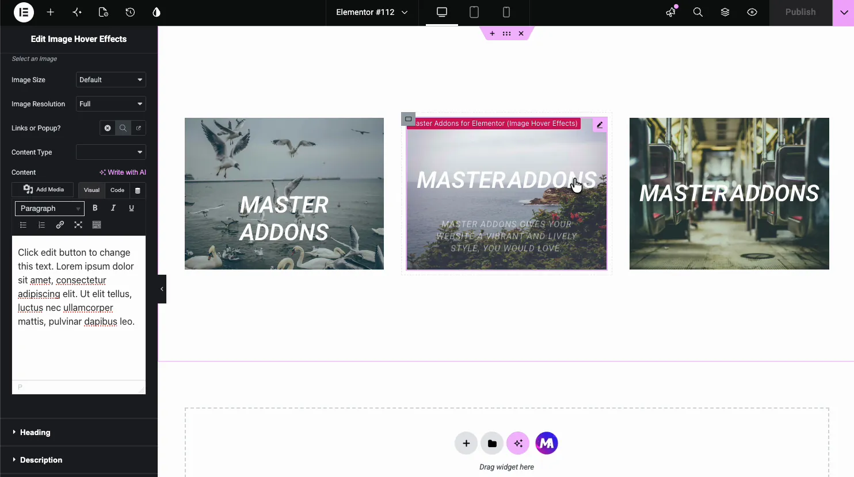Open the Content Type dropdown
Image resolution: width=854 pixels, height=477 pixels.
pos(111,152)
